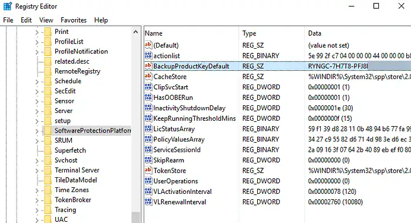This screenshot has width=411, height=223.
Task: Click the TokenStore string value icon
Action: pyautogui.click(x=148, y=170)
